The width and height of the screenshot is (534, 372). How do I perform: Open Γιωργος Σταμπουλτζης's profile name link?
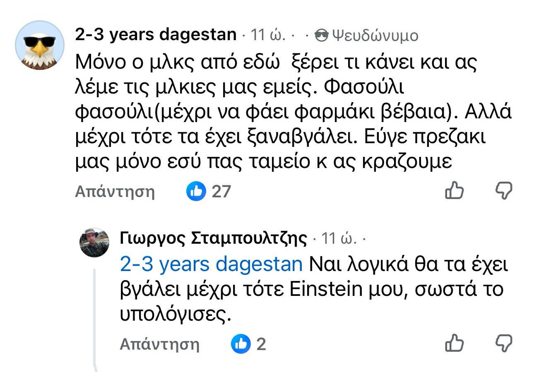coord(214,238)
